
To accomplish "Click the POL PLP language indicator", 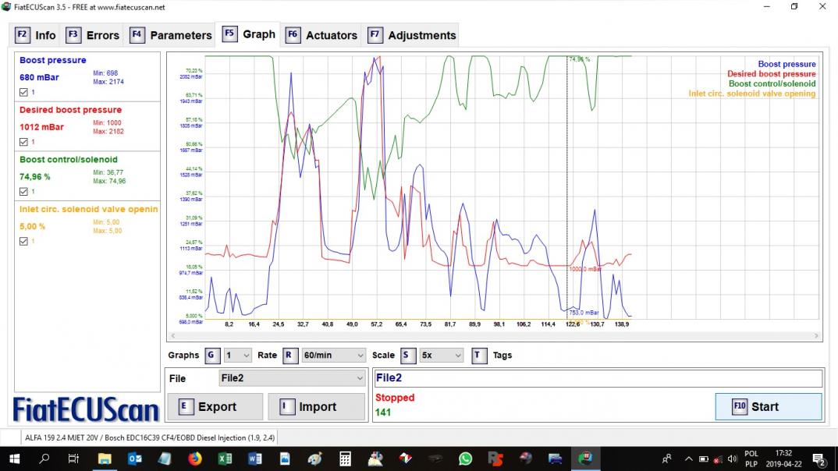I will pyautogui.click(x=751, y=459).
